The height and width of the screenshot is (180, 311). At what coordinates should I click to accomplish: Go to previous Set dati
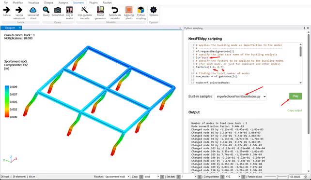[x=178, y=177]
